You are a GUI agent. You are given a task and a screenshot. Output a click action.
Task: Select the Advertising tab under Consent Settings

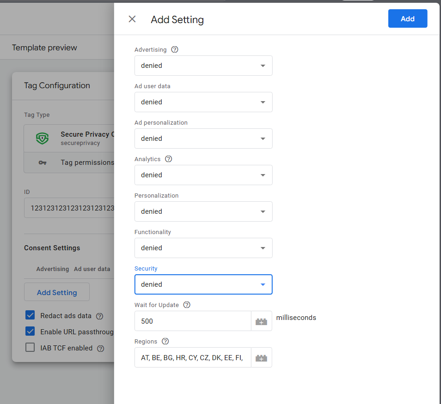(52, 269)
